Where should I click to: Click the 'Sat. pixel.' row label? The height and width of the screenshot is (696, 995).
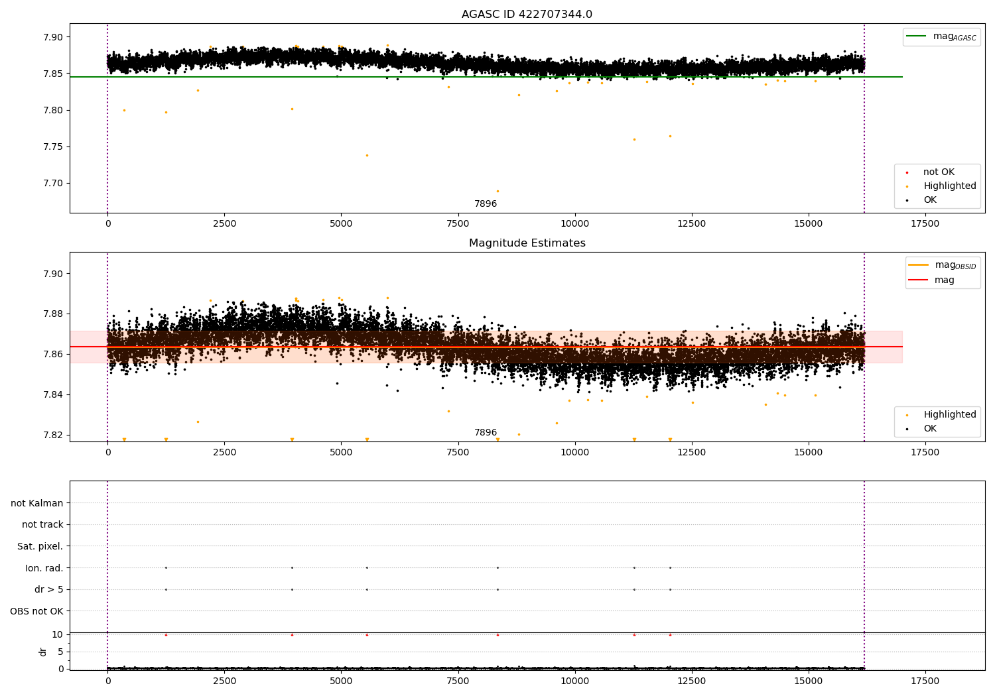tap(40, 546)
